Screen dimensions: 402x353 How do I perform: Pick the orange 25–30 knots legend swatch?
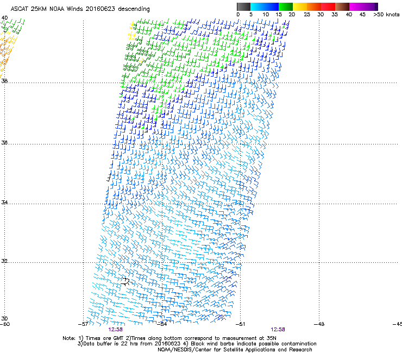(x=314, y=7)
